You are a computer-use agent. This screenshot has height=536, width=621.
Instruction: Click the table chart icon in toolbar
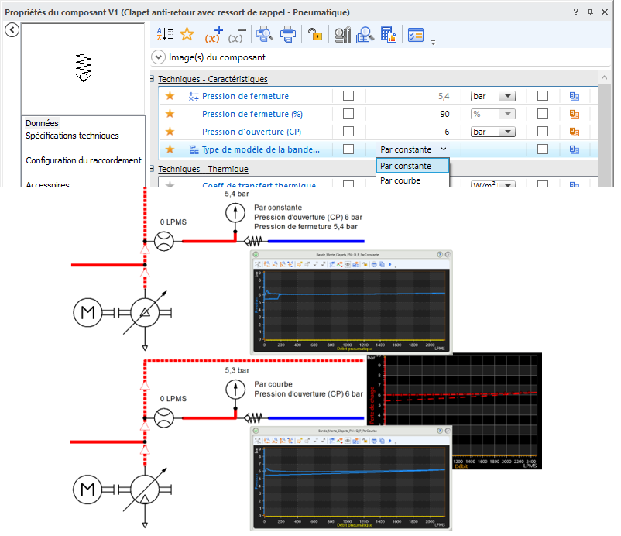click(x=389, y=34)
